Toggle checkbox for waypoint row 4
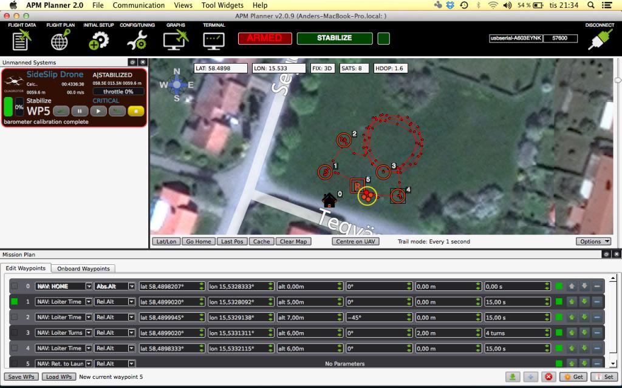The height and width of the screenshot is (388, 622). (15, 348)
